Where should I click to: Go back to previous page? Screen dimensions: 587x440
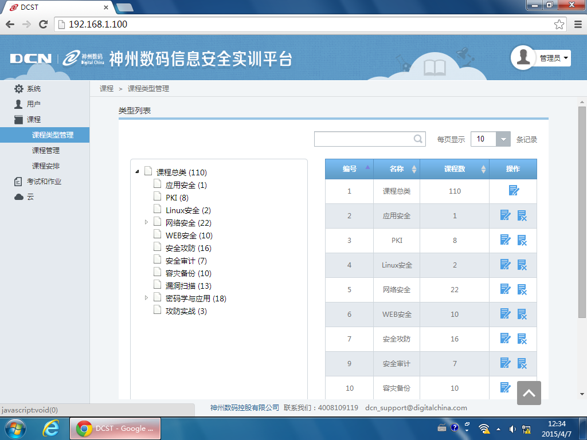tap(10, 24)
